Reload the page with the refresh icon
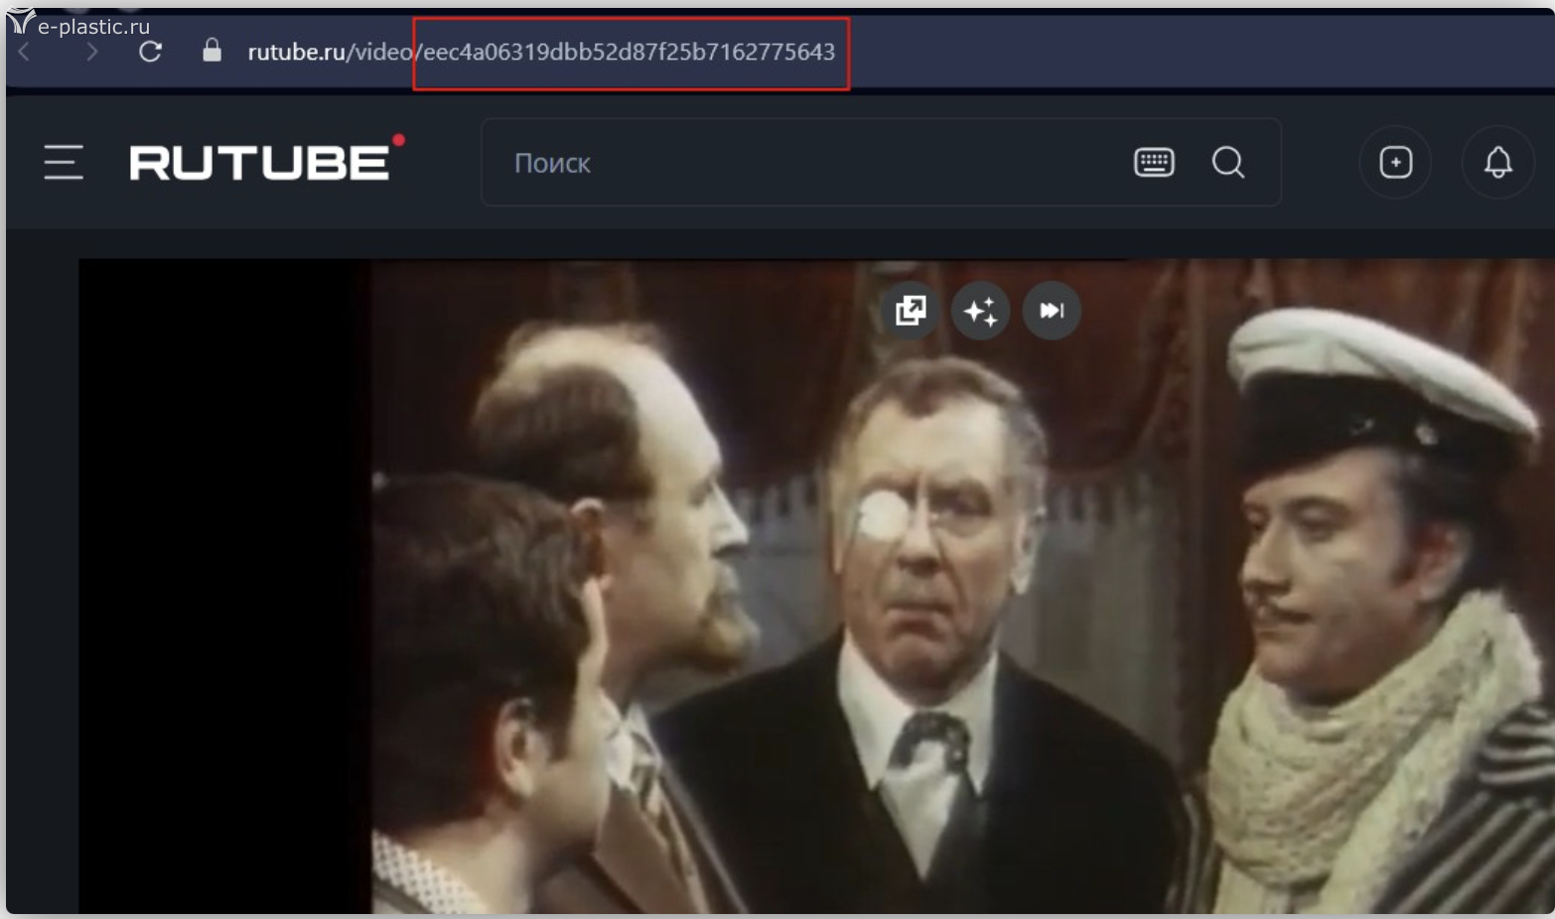The height and width of the screenshot is (919, 1555). pos(150,52)
